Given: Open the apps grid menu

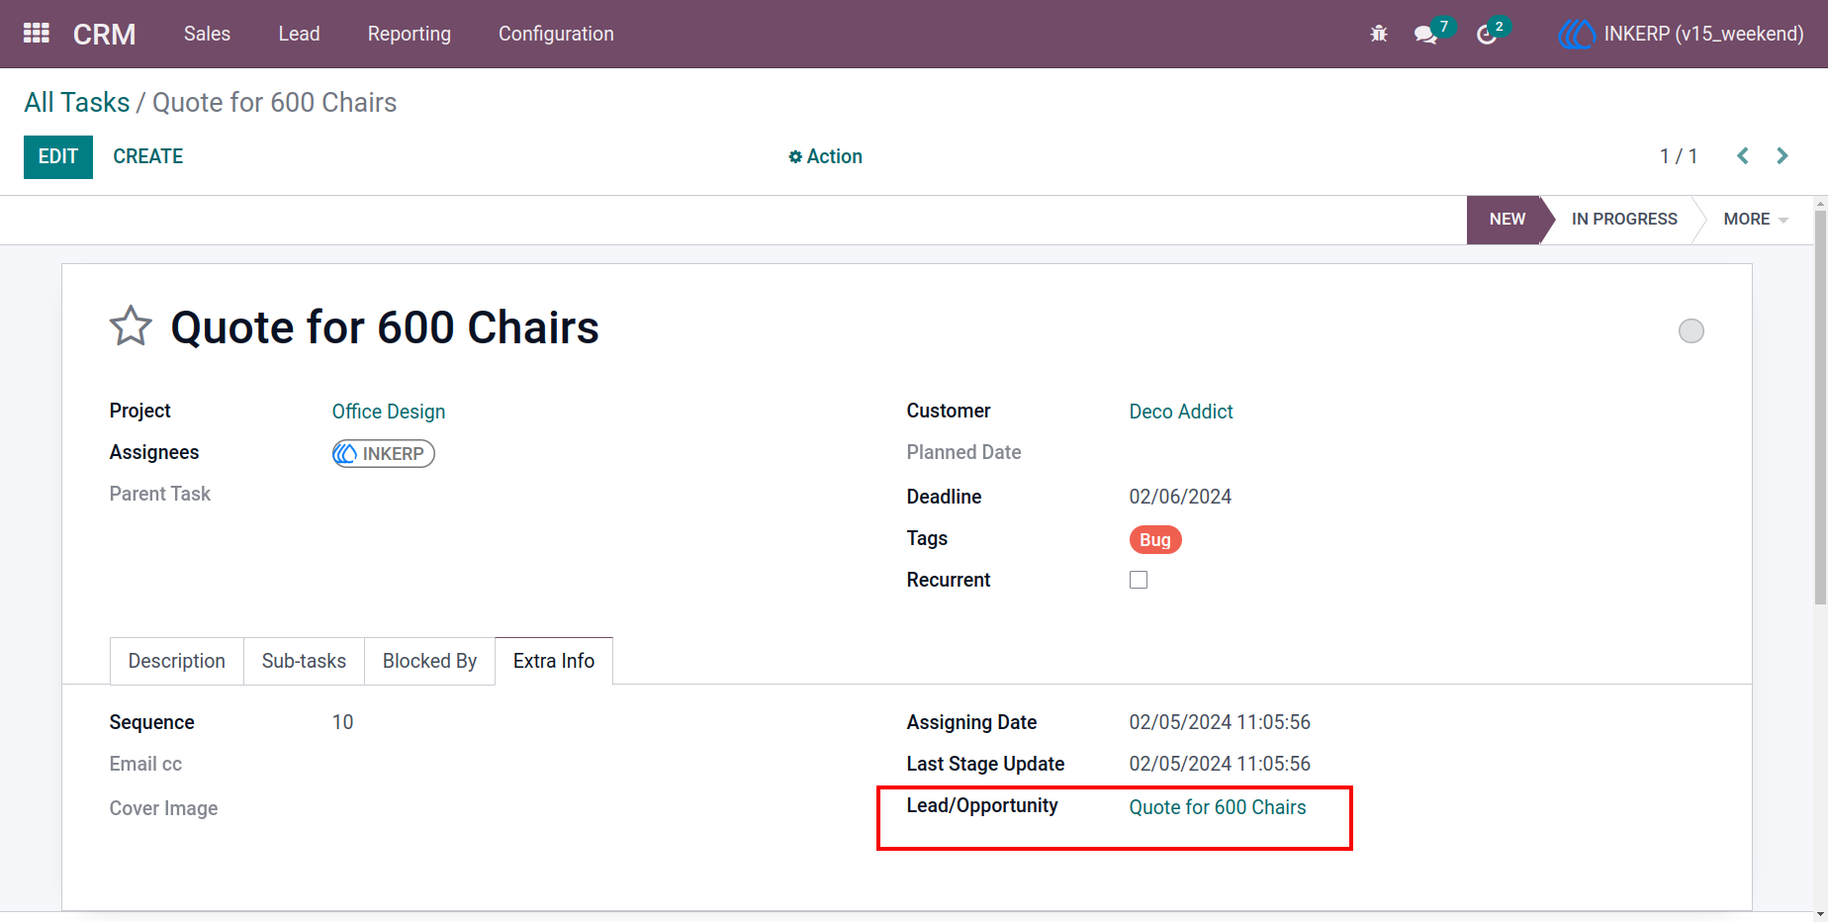Looking at the screenshot, I should [37, 34].
